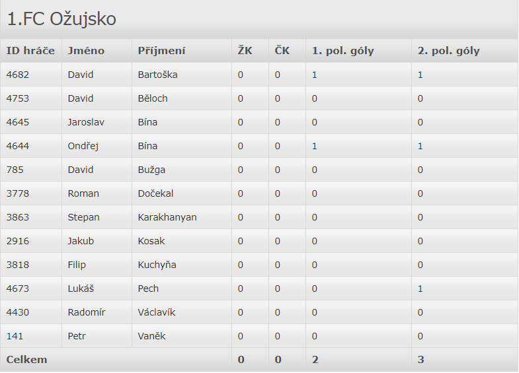Click the 1.FC Ožujsko team heading
519x373 pixels.
pos(61,20)
